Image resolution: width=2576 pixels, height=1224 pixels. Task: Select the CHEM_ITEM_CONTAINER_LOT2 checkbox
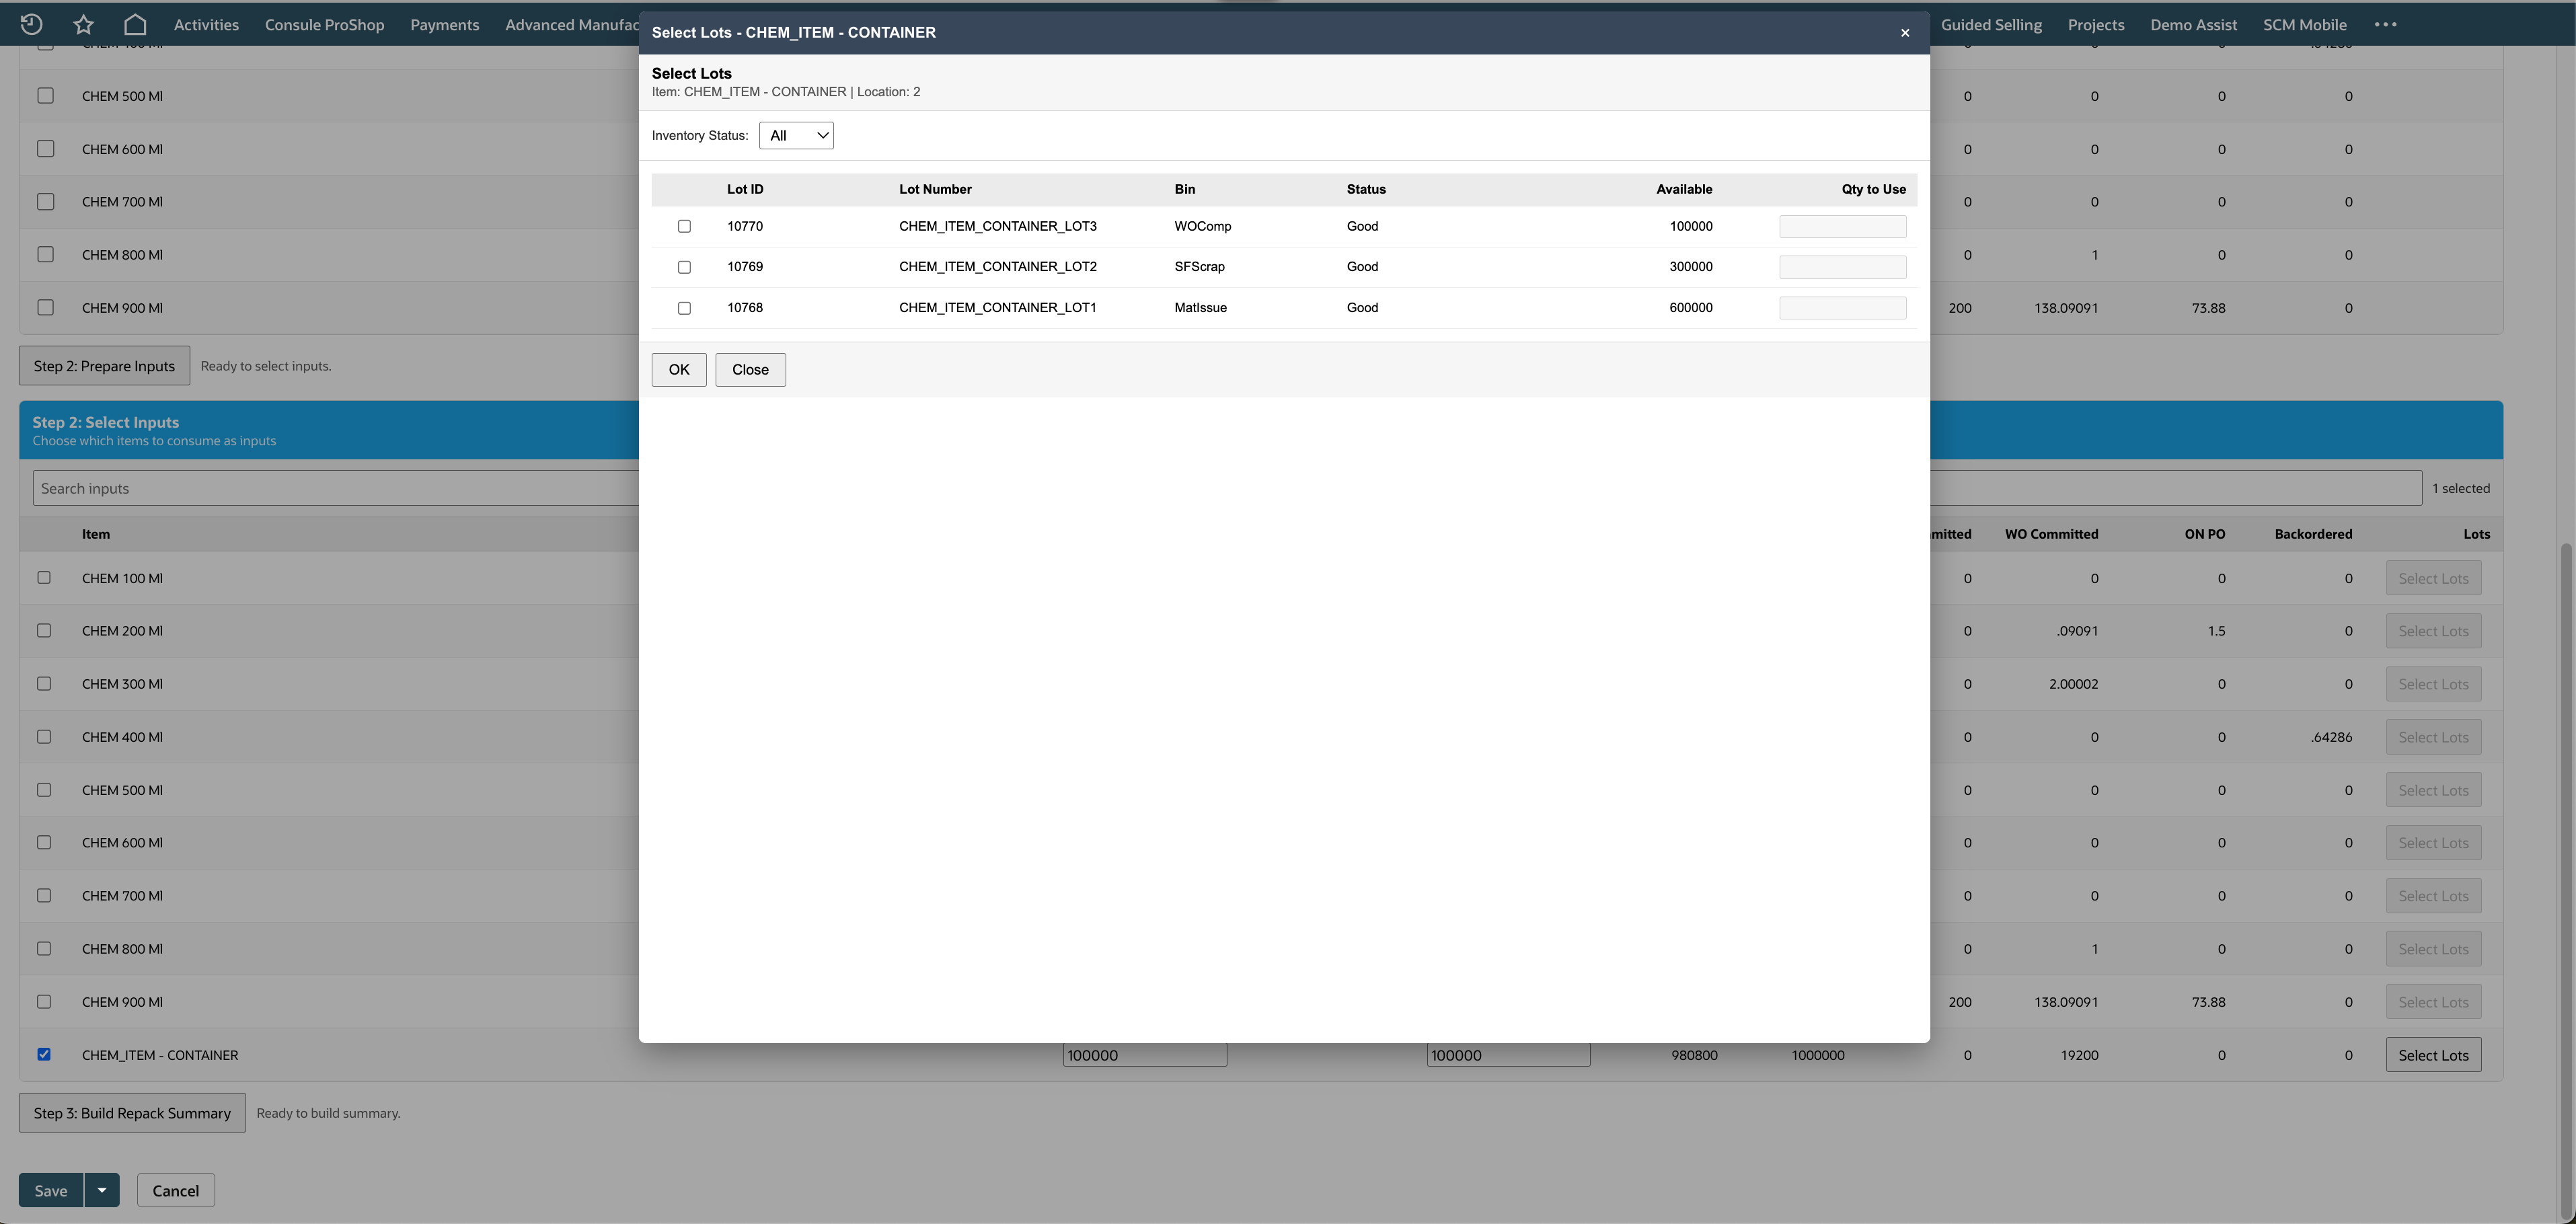pyautogui.click(x=684, y=267)
